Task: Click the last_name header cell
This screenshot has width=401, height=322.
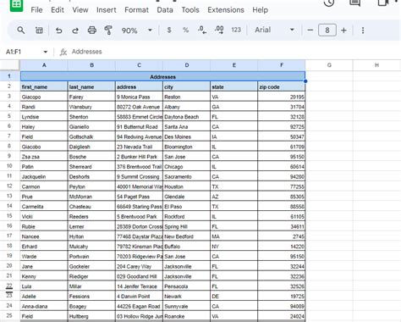Action: point(91,86)
